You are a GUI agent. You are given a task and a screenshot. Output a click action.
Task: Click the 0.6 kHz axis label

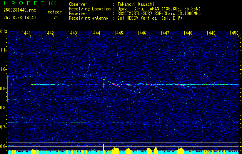pos(3,146)
